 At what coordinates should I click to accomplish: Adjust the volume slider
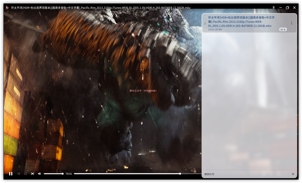[x=54, y=174]
